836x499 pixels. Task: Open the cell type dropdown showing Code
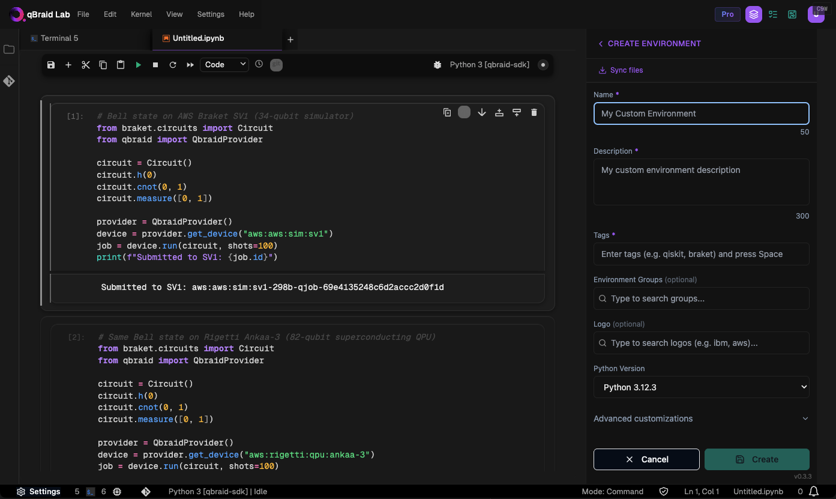click(224, 64)
